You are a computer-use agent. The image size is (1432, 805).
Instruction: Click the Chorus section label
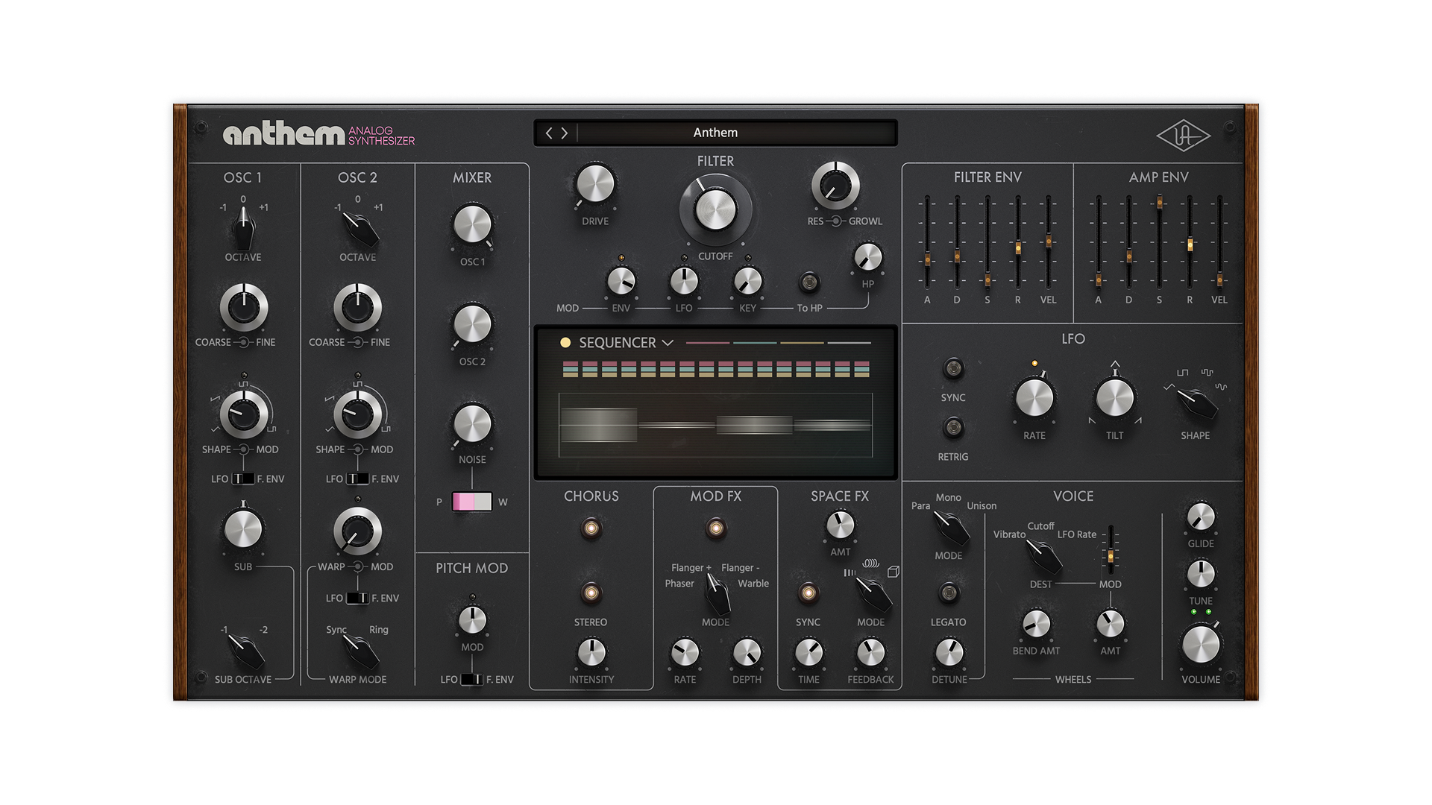591,496
